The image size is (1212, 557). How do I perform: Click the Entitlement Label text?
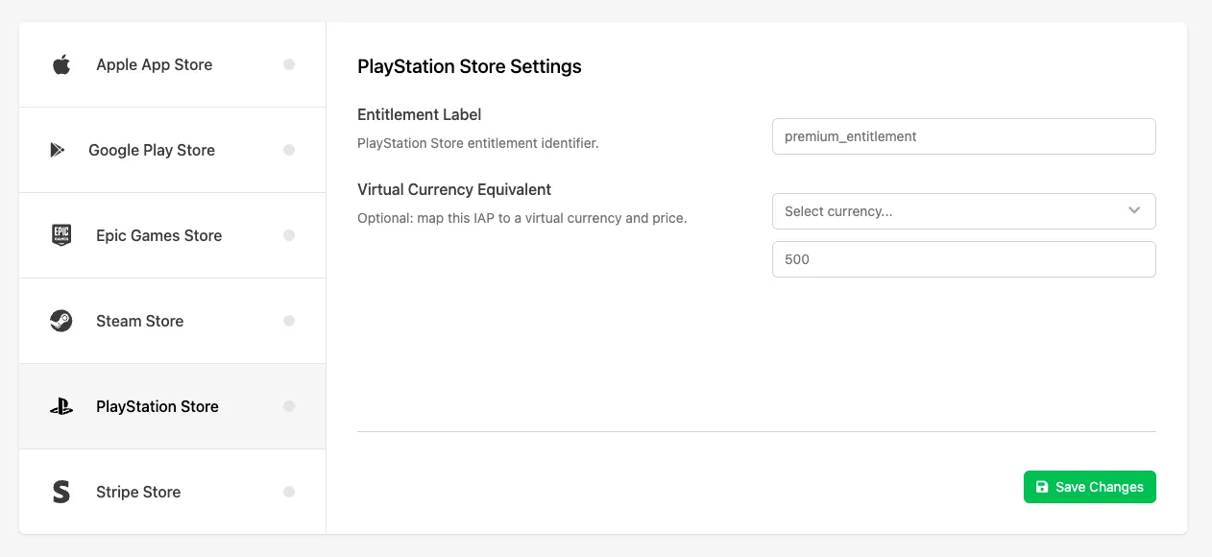click(420, 114)
